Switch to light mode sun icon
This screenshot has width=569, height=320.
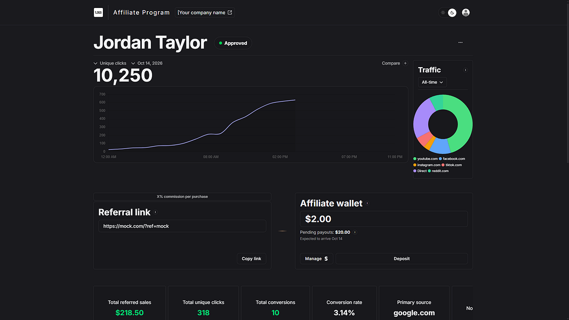point(443,12)
